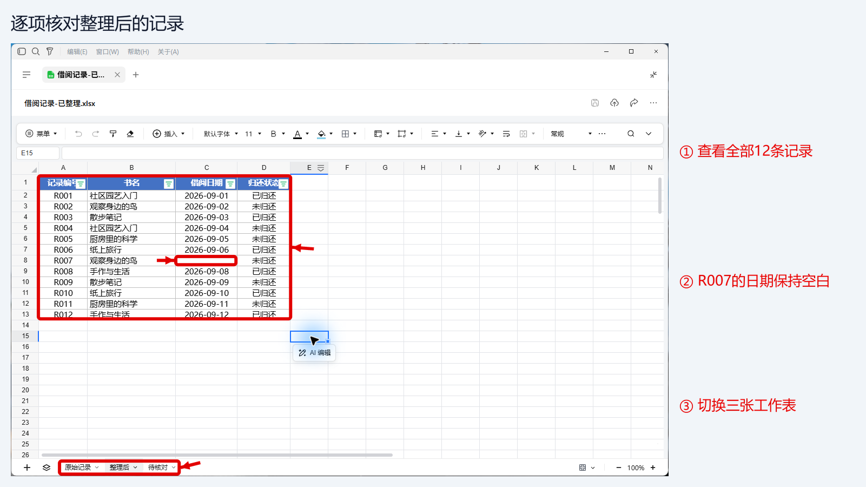Zoom in with the plus button

click(x=653, y=468)
